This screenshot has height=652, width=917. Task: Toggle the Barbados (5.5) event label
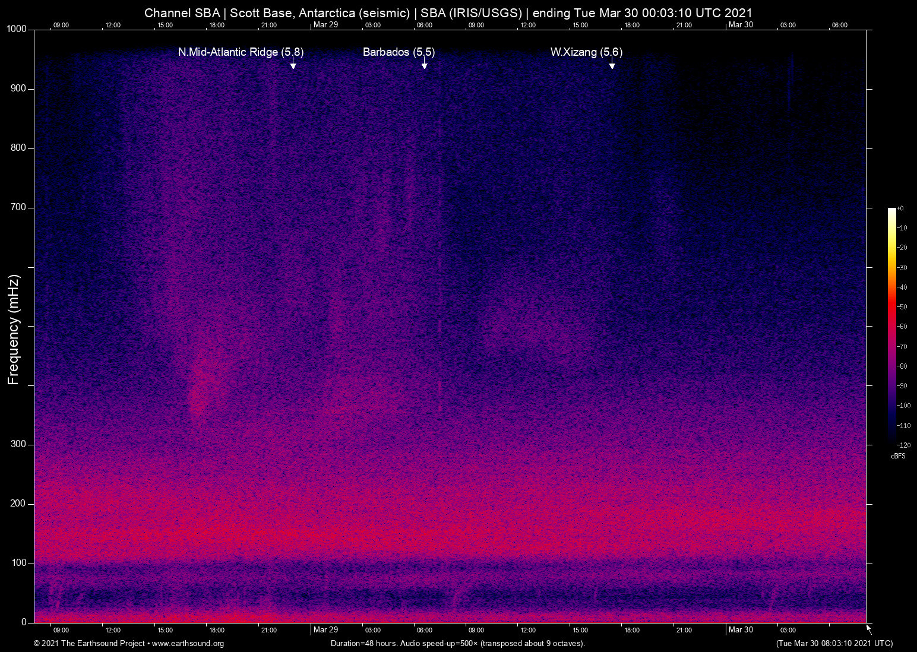(x=399, y=52)
